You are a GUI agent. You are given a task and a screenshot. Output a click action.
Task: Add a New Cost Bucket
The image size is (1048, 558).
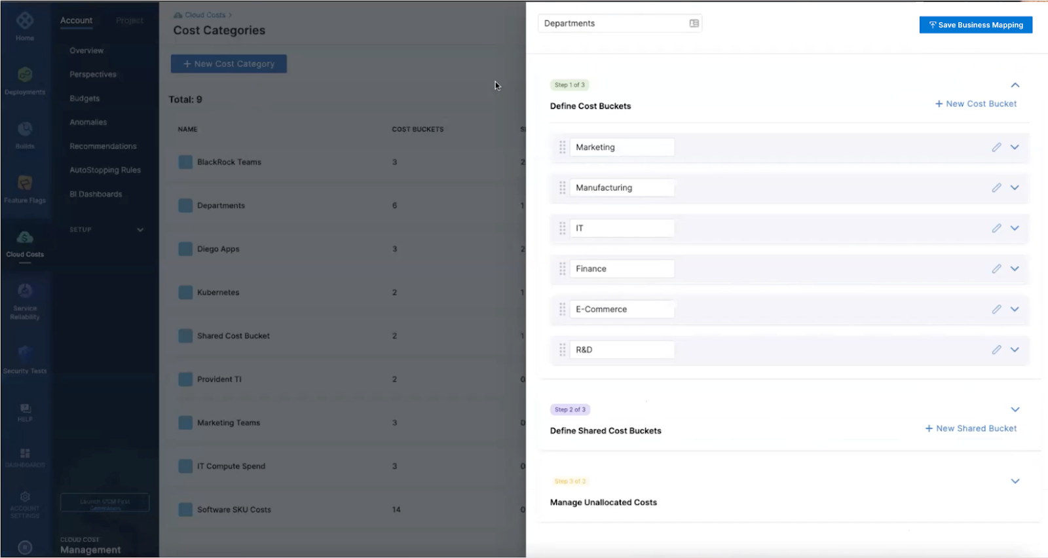pyautogui.click(x=976, y=104)
